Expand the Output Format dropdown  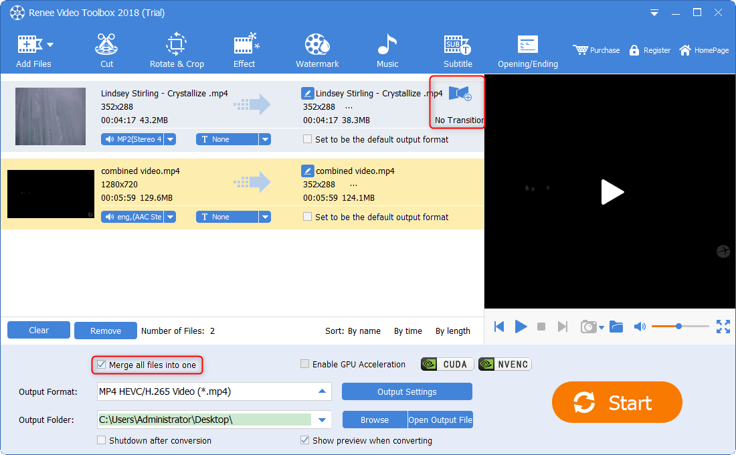323,391
